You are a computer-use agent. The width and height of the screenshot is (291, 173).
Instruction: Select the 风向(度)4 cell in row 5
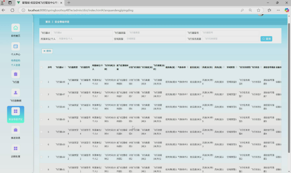(219, 132)
